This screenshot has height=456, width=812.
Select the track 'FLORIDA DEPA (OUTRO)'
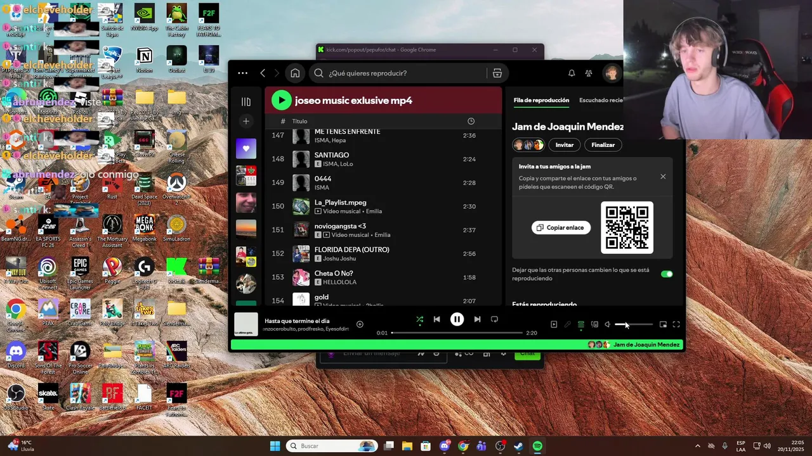pos(383,253)
